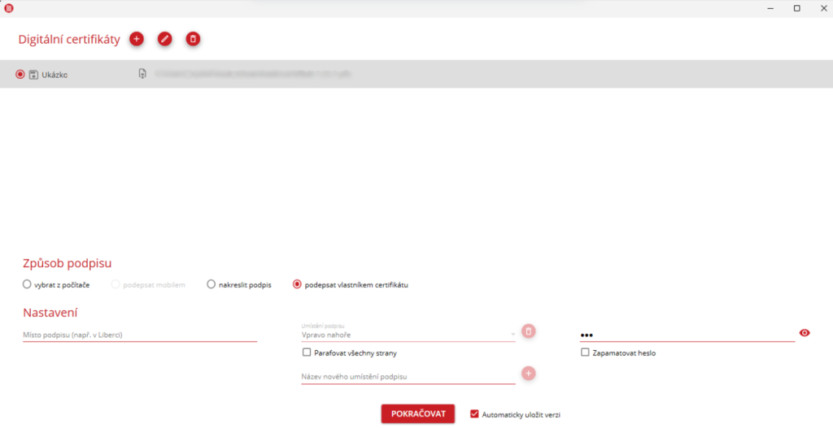Viewport: 833px width, 428px height.
Task: Open the Umístění podpisu dropdown
Action: [x=408, y=335]
